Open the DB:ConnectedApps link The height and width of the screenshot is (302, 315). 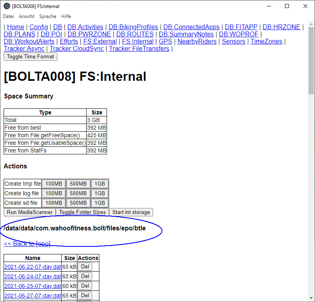point(191,27)
